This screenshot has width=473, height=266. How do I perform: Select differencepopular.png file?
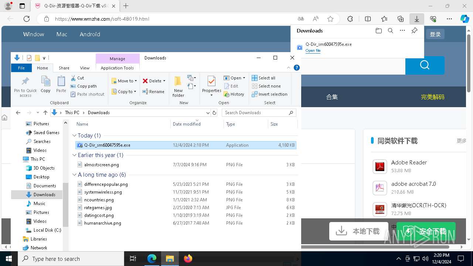[186, 184]
